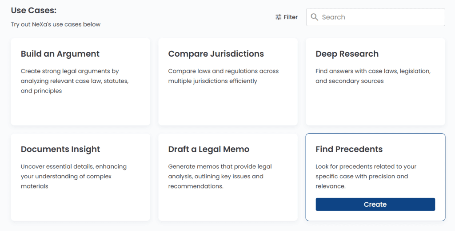Click the Deep Research description text
The height and width of the screenshot is (231, 455).
click(373, 76)
